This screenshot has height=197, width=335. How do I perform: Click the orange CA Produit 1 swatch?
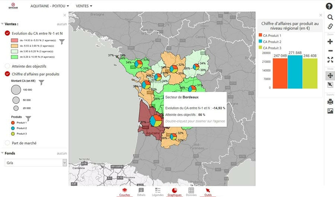coord(261,35)
